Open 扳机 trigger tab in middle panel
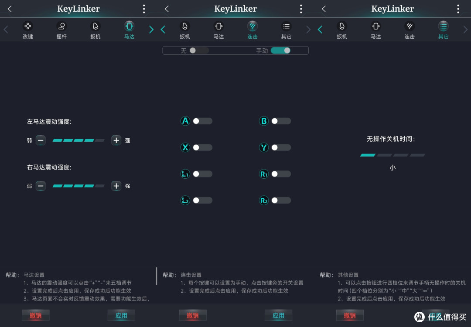 click(x=185, y=30)
